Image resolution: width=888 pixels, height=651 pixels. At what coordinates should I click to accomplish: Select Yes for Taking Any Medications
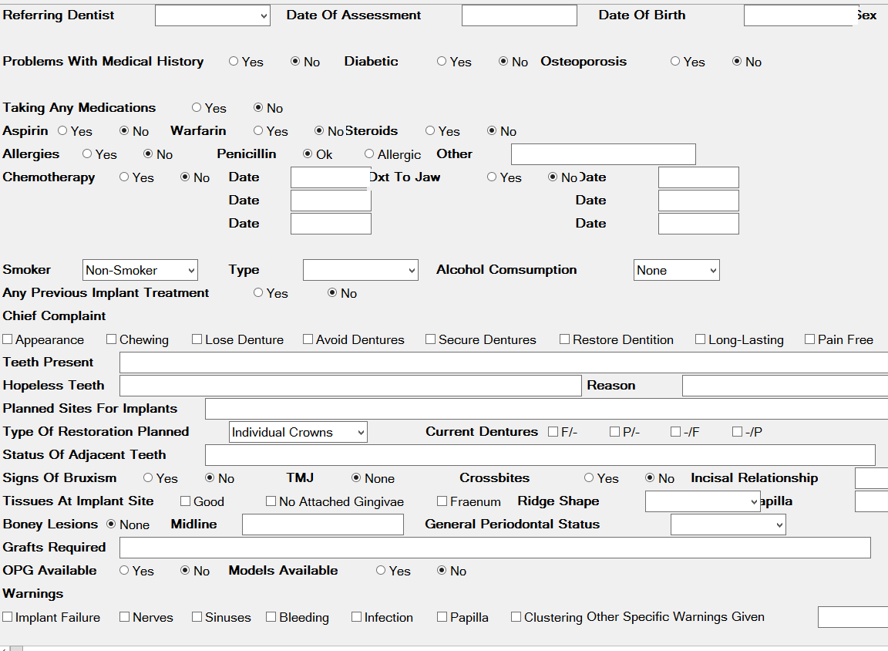197,108
